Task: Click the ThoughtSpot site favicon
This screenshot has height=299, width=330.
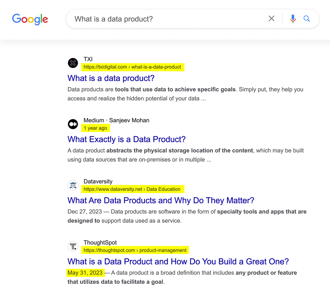Action: 73,246
